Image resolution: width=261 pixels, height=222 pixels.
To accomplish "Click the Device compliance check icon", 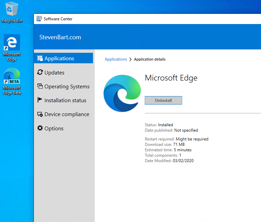I will coord(40,114).
